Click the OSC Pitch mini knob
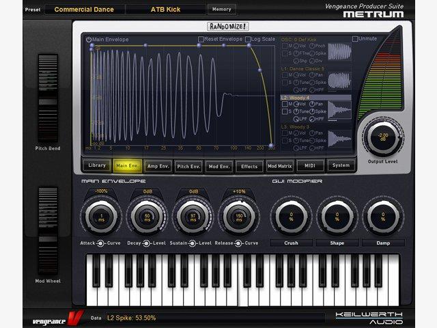Viewport: 437px width, 328px height. 312,46
